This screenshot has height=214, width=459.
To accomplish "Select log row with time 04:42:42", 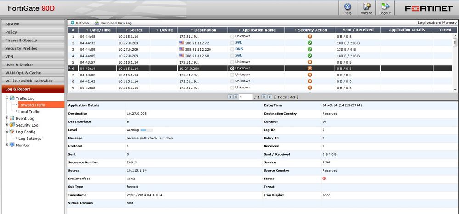I will tap(261, 81).
